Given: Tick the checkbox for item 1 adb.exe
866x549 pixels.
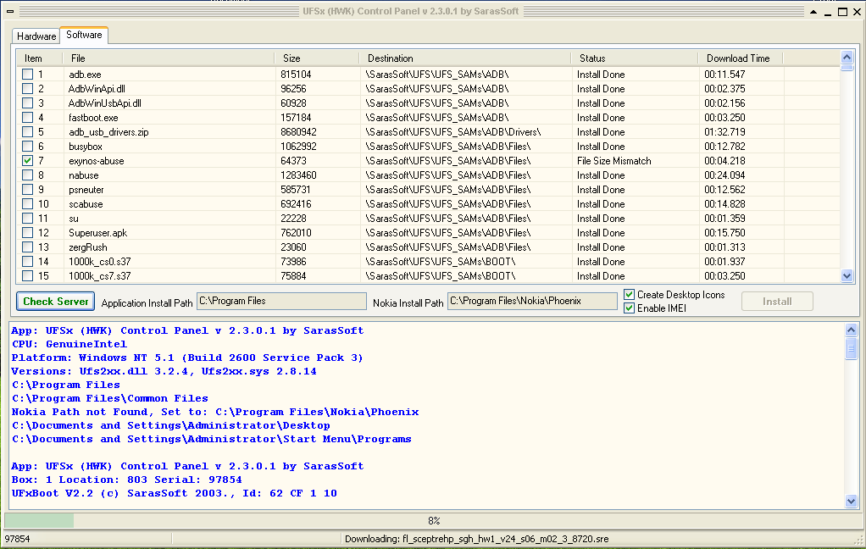Looking at the screenshot, I should click(28, 74).
